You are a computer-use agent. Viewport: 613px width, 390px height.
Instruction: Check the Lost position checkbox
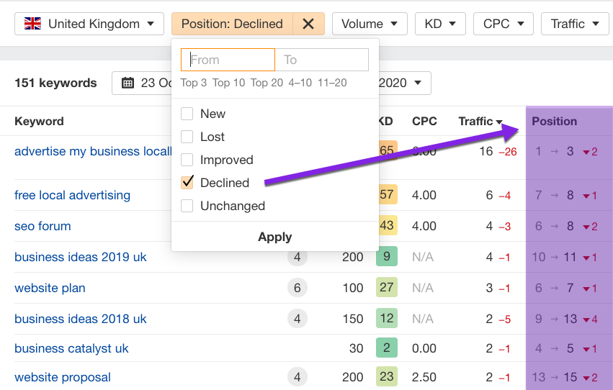(187, 137)
